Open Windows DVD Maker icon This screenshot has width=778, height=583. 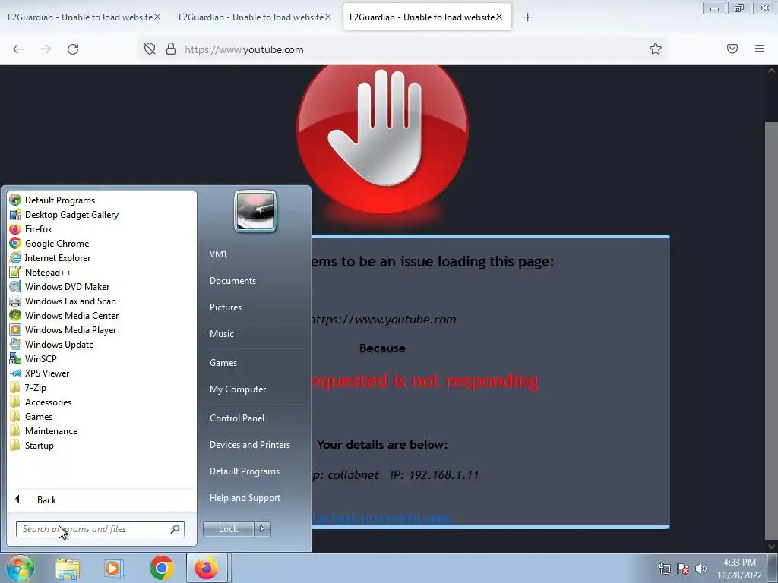pyautogui.click(x=15, y=286)
